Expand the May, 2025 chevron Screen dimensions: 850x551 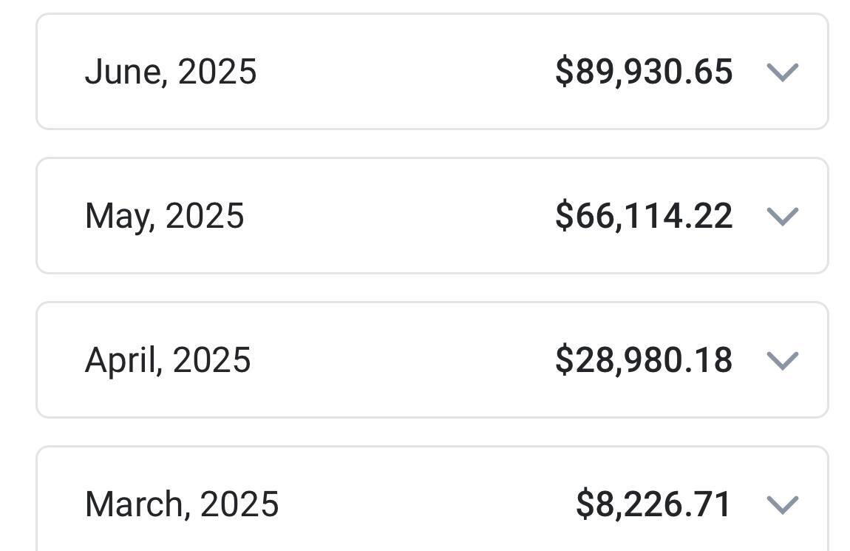783,216
